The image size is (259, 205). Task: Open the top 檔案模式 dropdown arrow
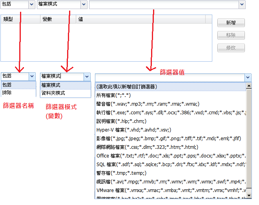84,4
